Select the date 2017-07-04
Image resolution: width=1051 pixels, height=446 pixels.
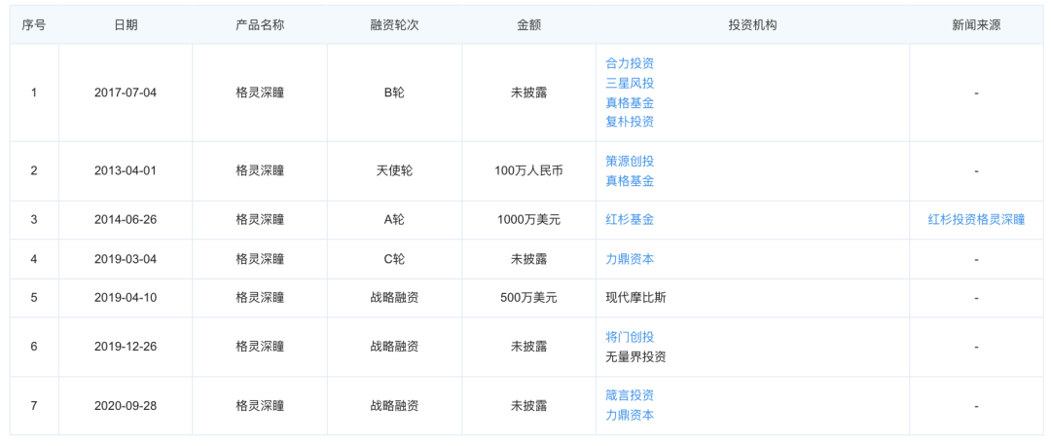point(126,93)
